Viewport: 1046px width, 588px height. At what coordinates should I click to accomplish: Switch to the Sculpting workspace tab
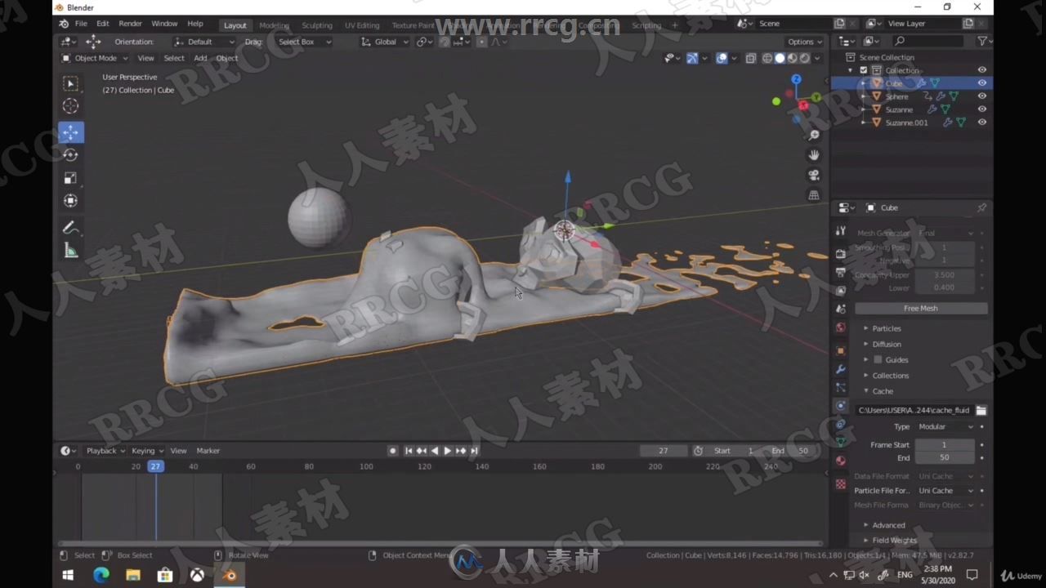coord(317,25)
